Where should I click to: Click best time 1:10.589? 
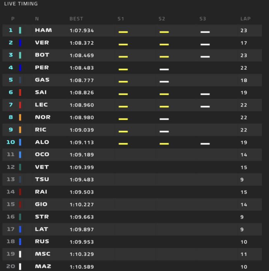(82, 267)
